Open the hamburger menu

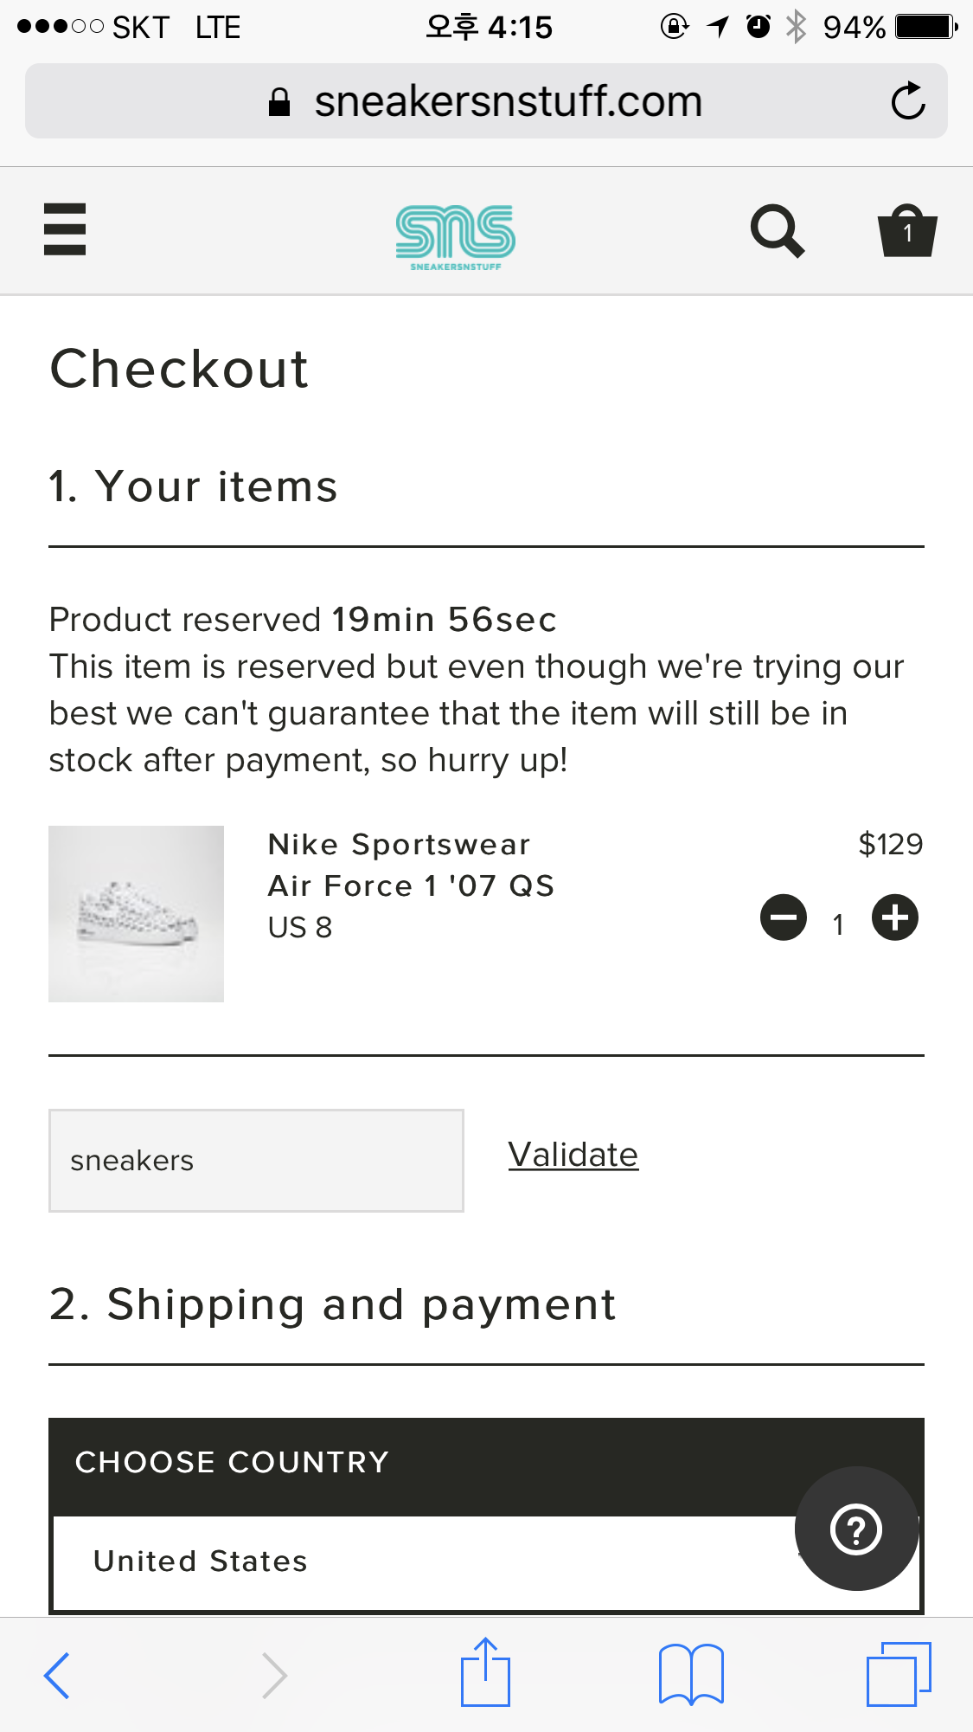click(65, 229)
